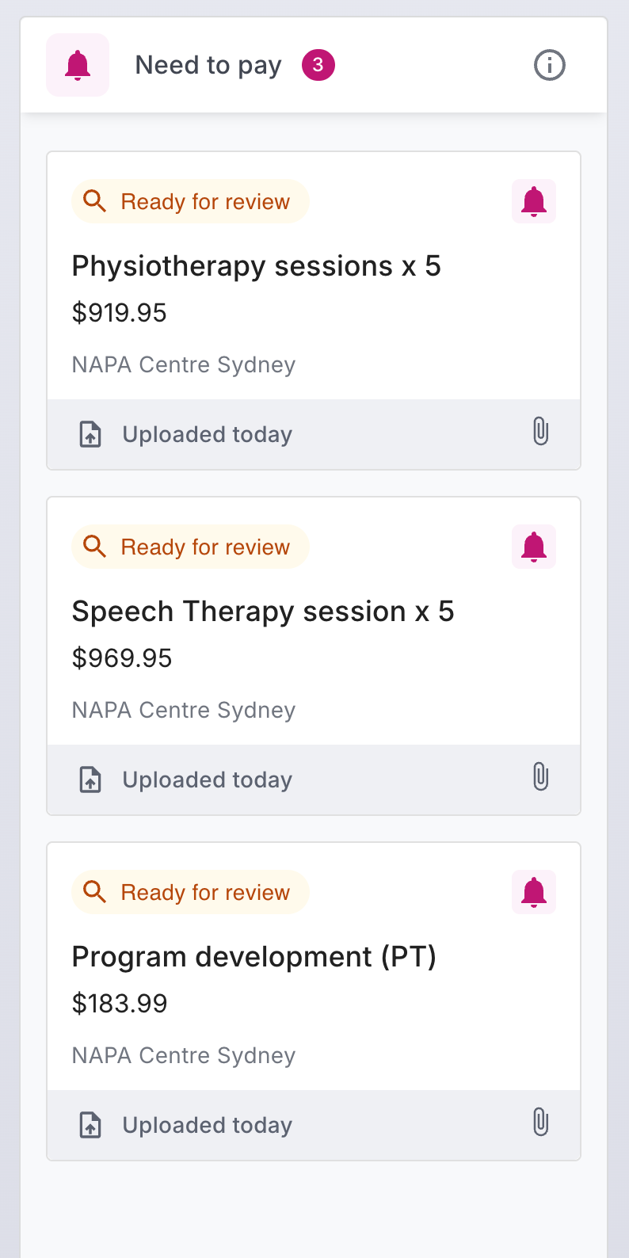Image resolution: width=629 pixels, height=1258 pixels.
Task: Open the Speech Therapy session x 5 invoice
Action: [263, 612]
